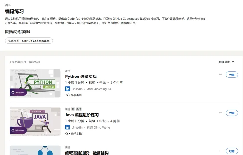Screen dimensions: 243x155
Task: Click 3 个月前 date on Python course
Action: pos(116,83)
